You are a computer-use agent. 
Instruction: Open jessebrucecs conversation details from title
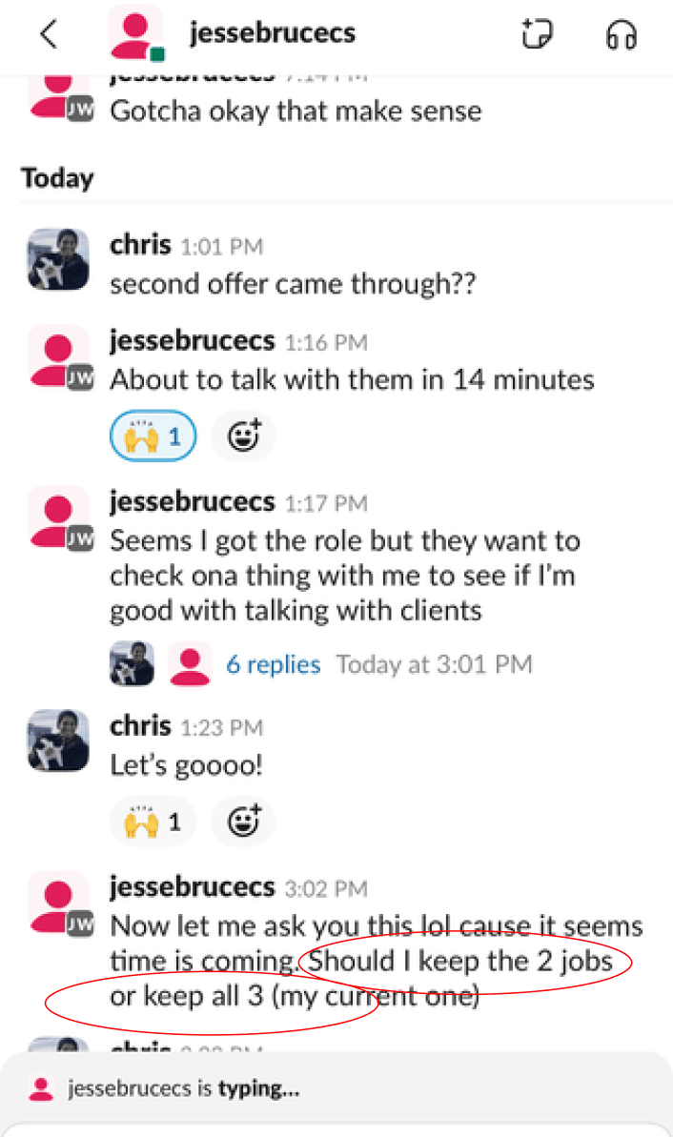pyautogui.click(x=272, y=33)
